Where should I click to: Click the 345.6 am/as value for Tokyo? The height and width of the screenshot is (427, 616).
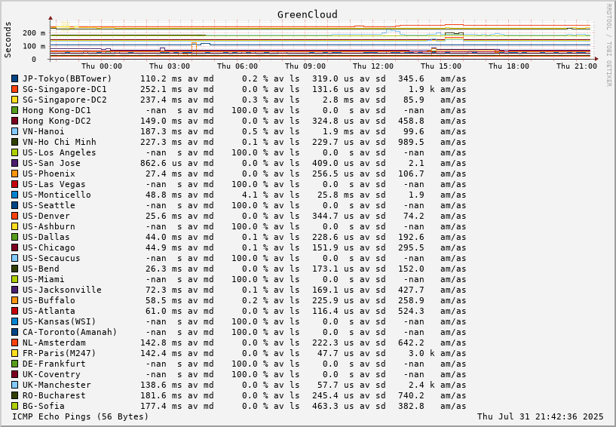(x=411, y=78)
